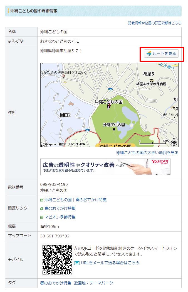The height and width of the screenshot is (292, 188).
Task: Click the golf icon under コザゴルフ
Action: (174, 119)
